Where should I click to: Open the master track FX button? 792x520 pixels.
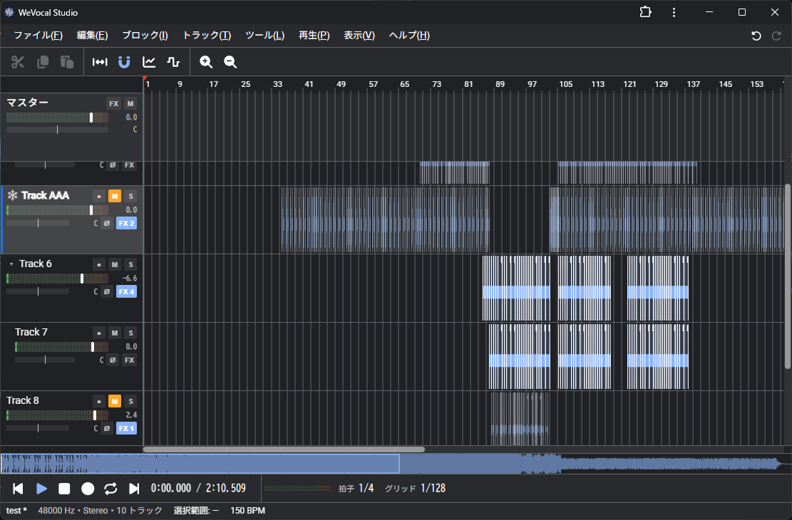[x=113, y=103]
